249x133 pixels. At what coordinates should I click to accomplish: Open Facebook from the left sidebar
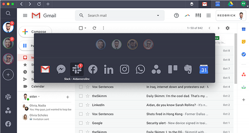pyautogui.click(x=8, y=124)
